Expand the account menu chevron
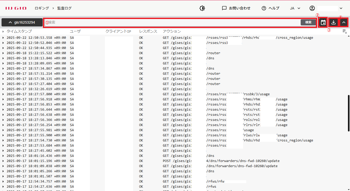This screenshot has width=350, height=191. 341,8
